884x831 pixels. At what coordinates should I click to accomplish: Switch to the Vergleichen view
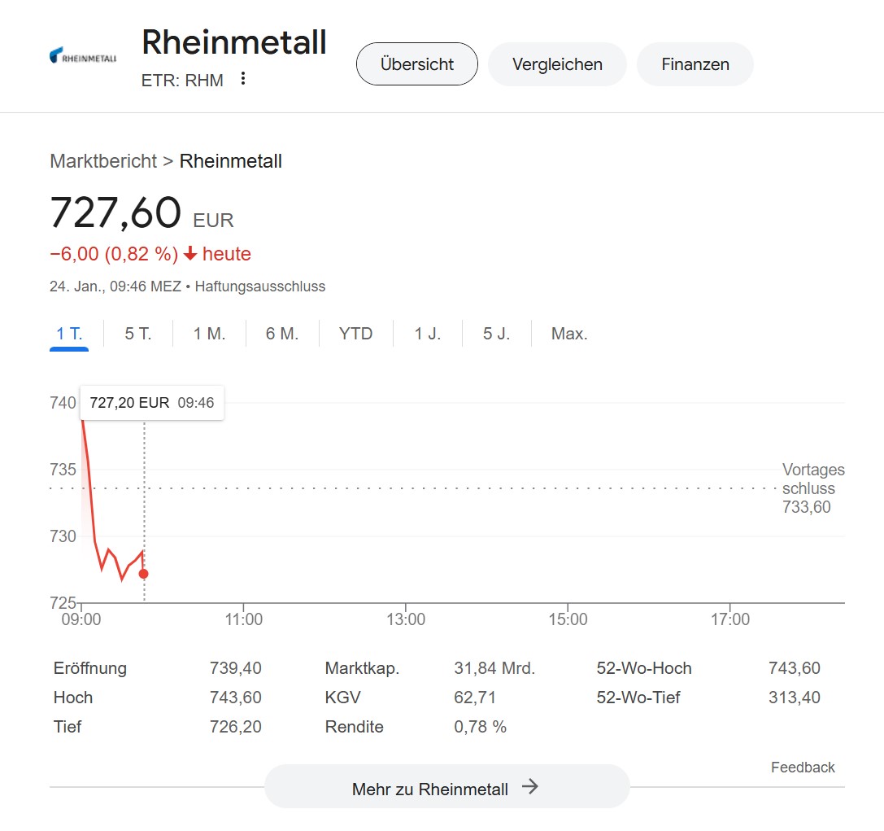coord(557,64)
